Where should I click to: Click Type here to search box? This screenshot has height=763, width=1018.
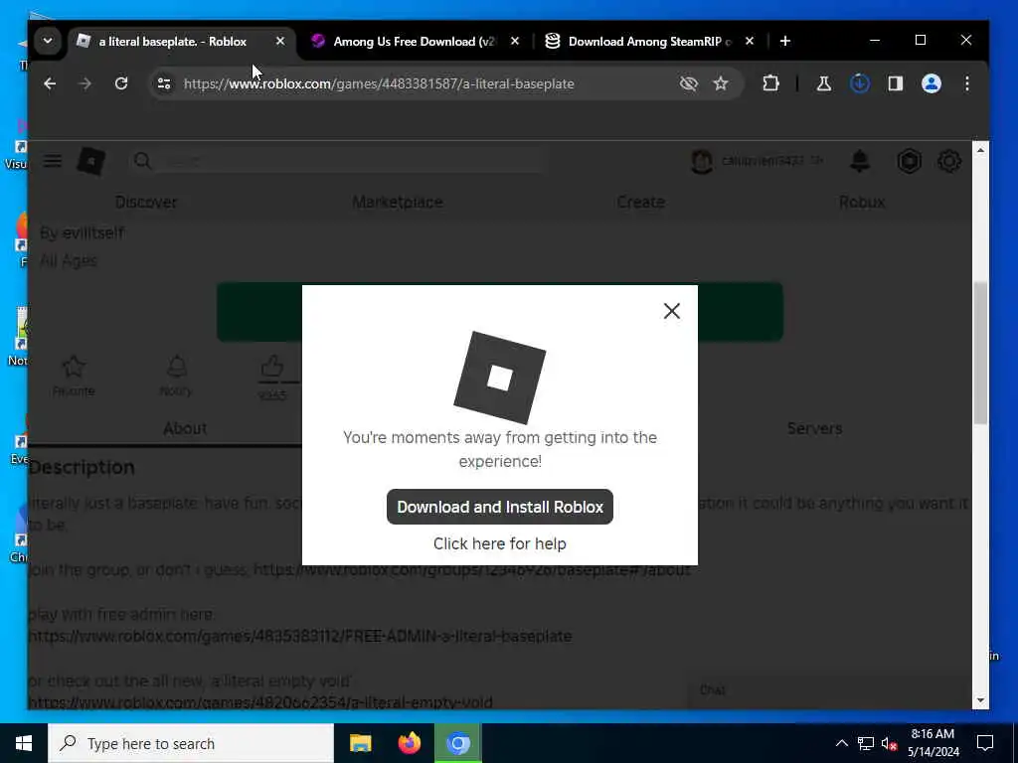[x=191, y=743]
